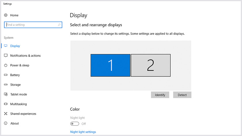
Task: Select display 2 in the arrangement
Action: (x=151, y=65)
